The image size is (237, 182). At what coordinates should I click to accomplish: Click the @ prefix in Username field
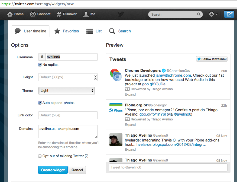coord(42,57)
